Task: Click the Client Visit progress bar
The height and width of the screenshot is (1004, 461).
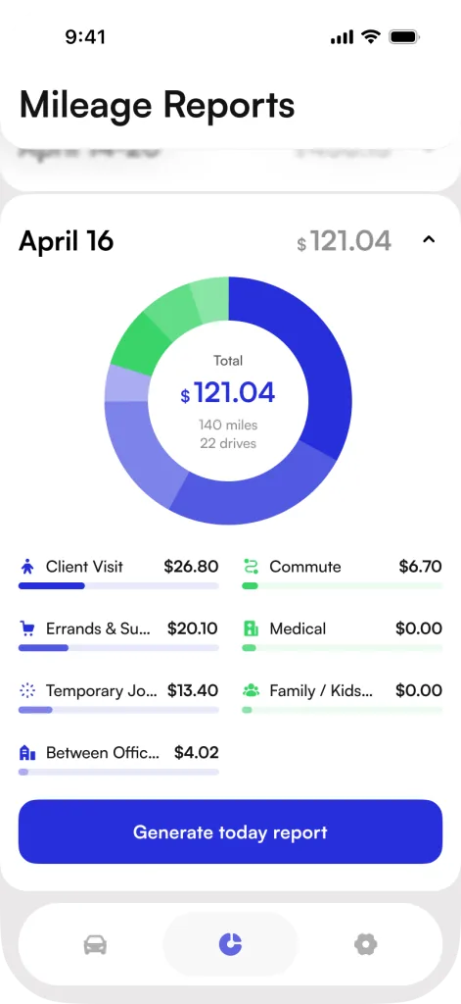Action: click(x=118, y=586)
